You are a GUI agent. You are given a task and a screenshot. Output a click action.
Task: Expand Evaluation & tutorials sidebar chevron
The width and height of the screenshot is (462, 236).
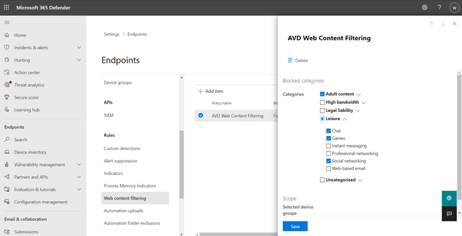click(x=79, y=190)
